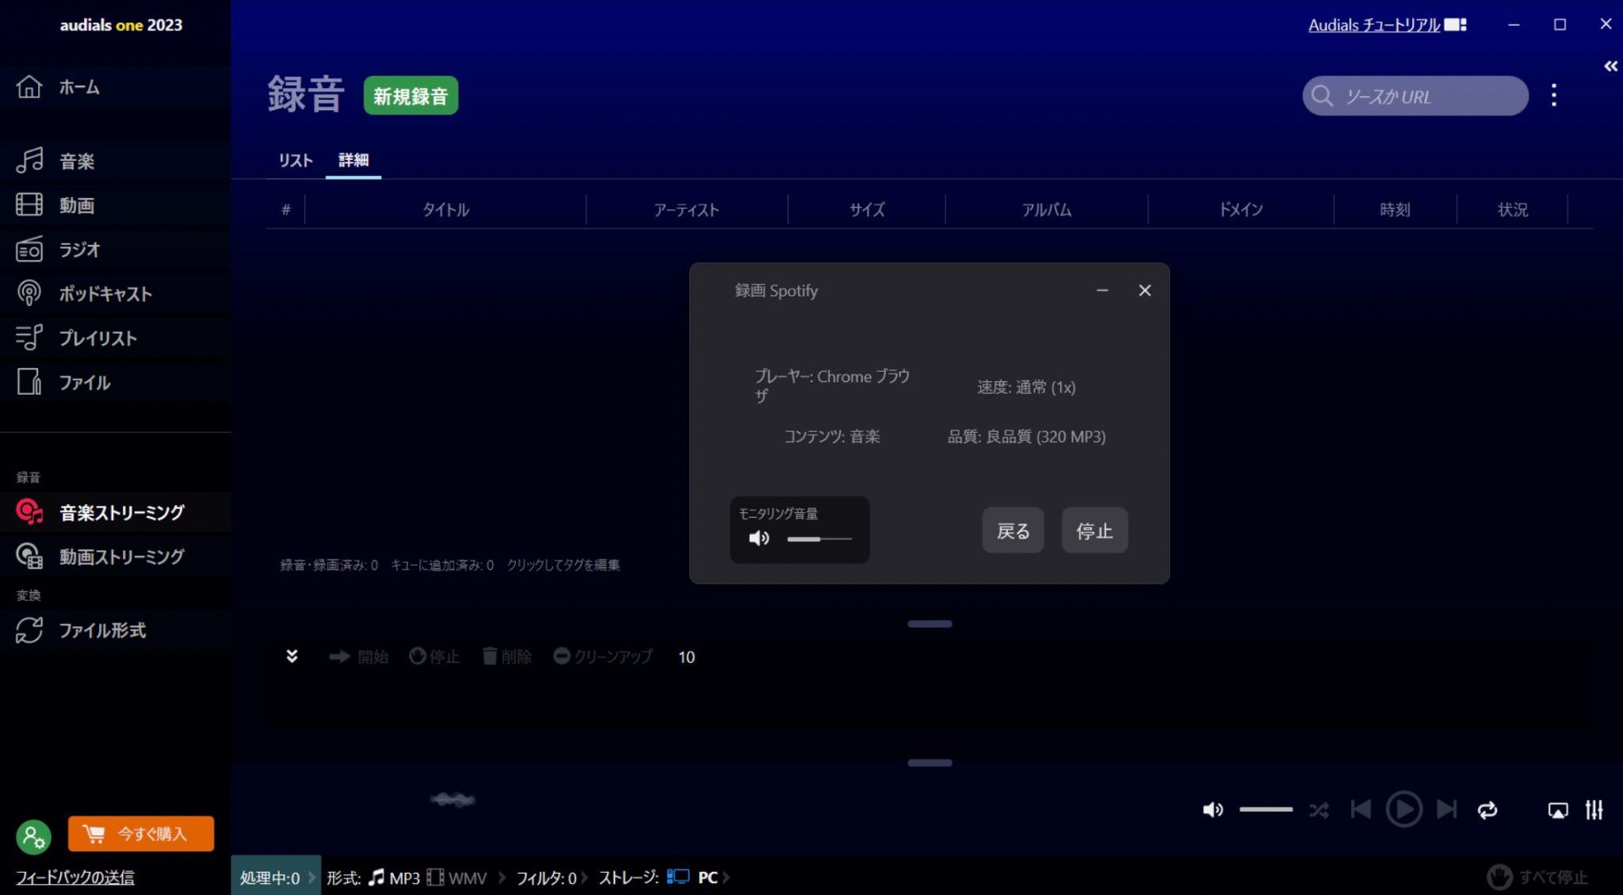Minimize the 録画 Spotify dialog
This screenshot has width=1623, height=895.
(1102, 291)
